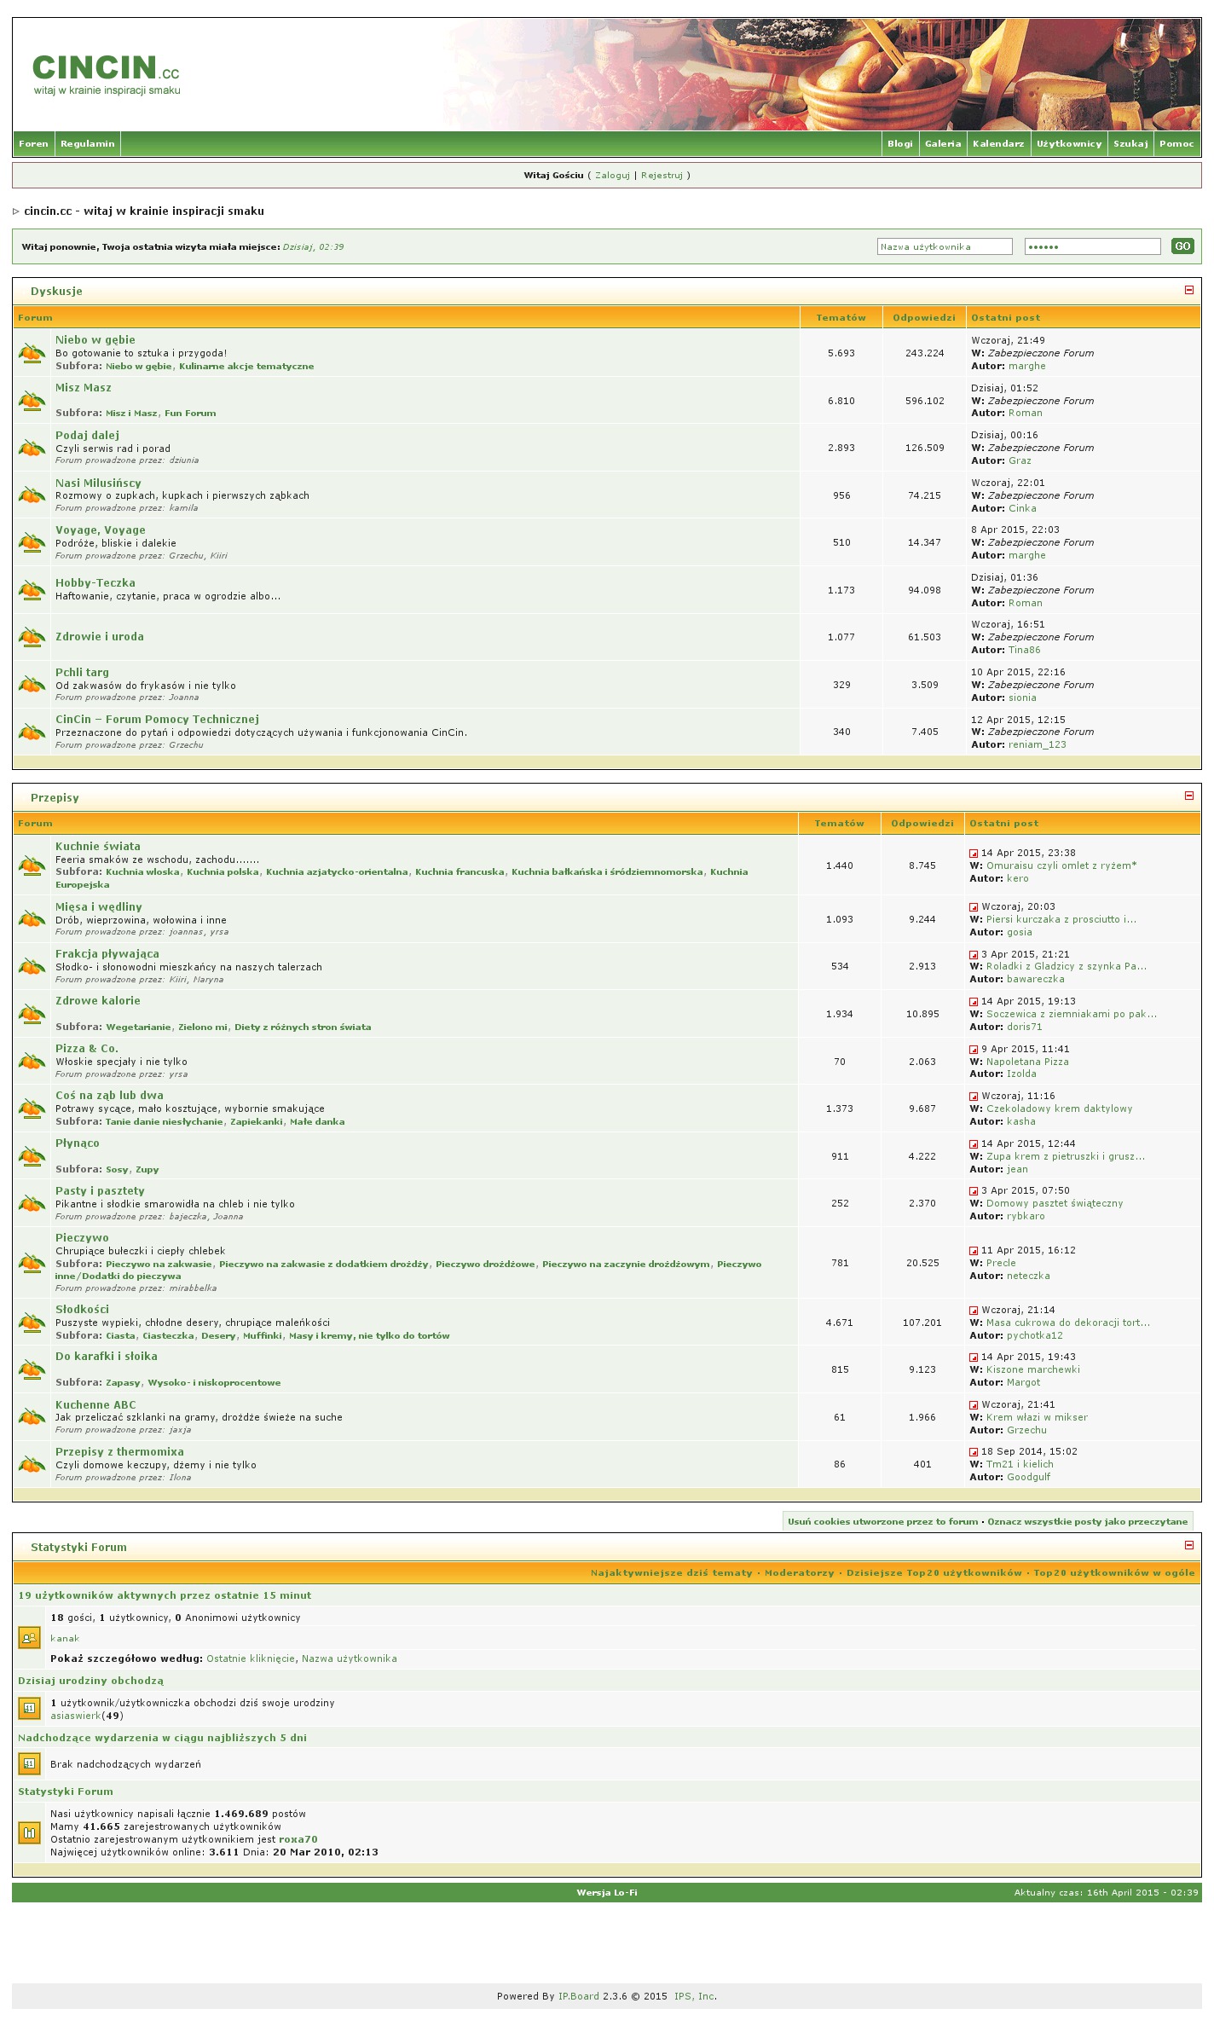Click the birthday calendar icon beside asiaswierk
The image size is (1214, 2026).
point(29,1709)
